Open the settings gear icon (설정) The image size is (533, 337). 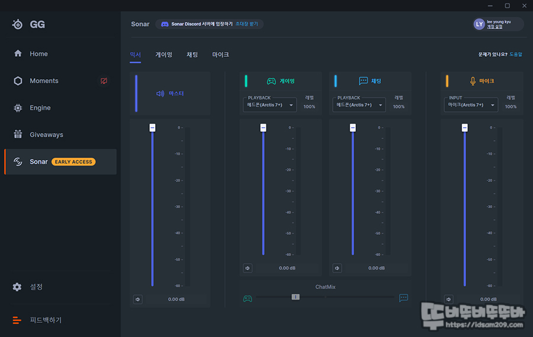(17, 287)
